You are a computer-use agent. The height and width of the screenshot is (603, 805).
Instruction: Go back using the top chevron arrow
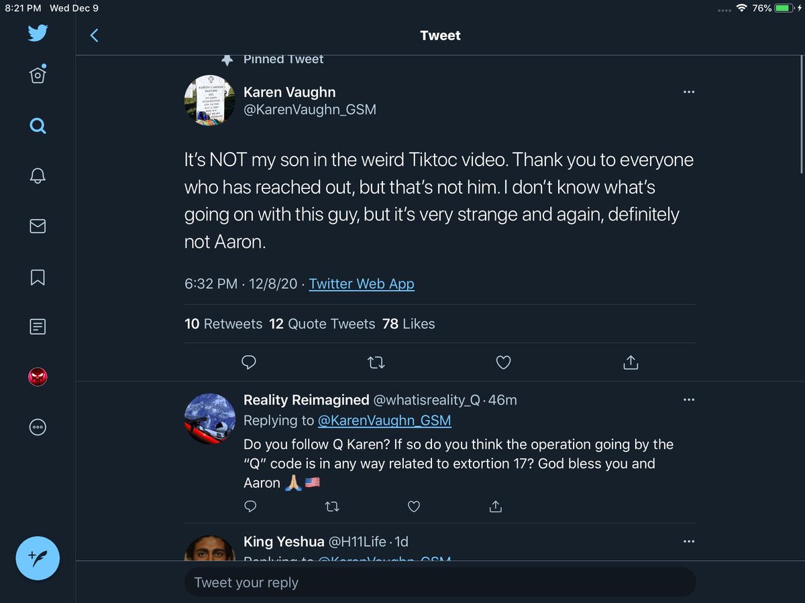(x=94, y=36)
